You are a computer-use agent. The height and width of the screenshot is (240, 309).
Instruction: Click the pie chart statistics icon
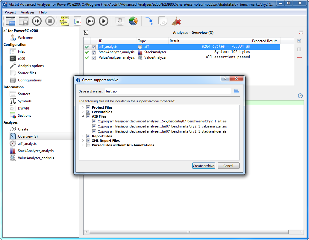[x=133, y=21]
